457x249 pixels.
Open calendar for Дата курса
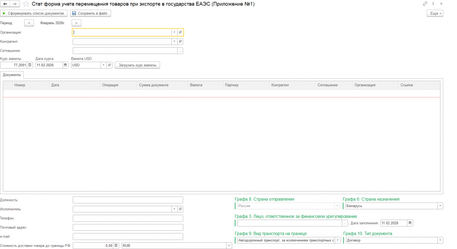tap(65, 65)
